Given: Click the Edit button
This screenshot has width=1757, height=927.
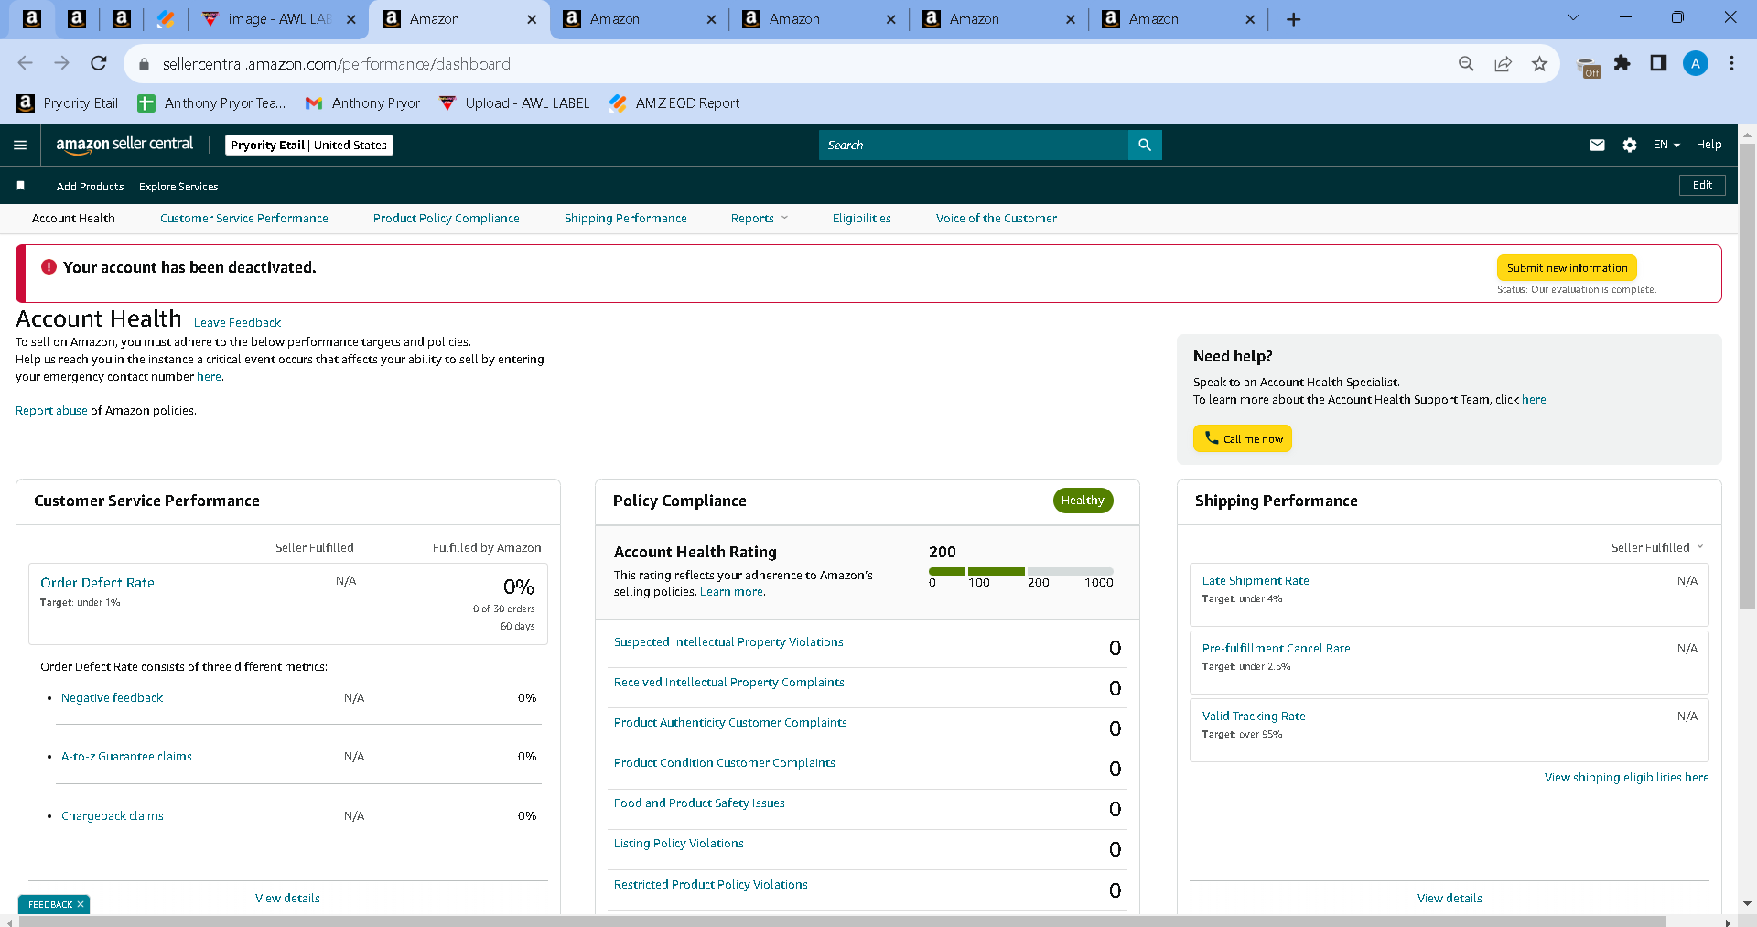Looking at the screenshot, I should point(1702,185).
